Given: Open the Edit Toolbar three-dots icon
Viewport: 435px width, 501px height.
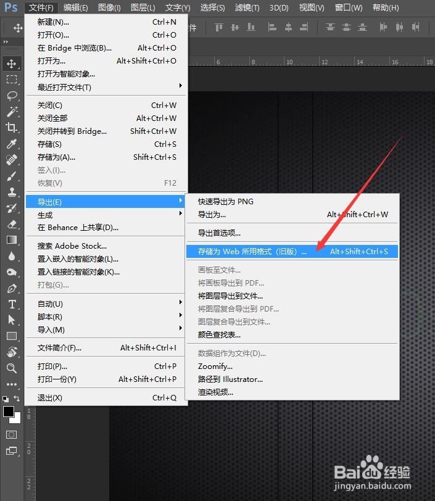Looking at the screenshot, I should 12,384.
